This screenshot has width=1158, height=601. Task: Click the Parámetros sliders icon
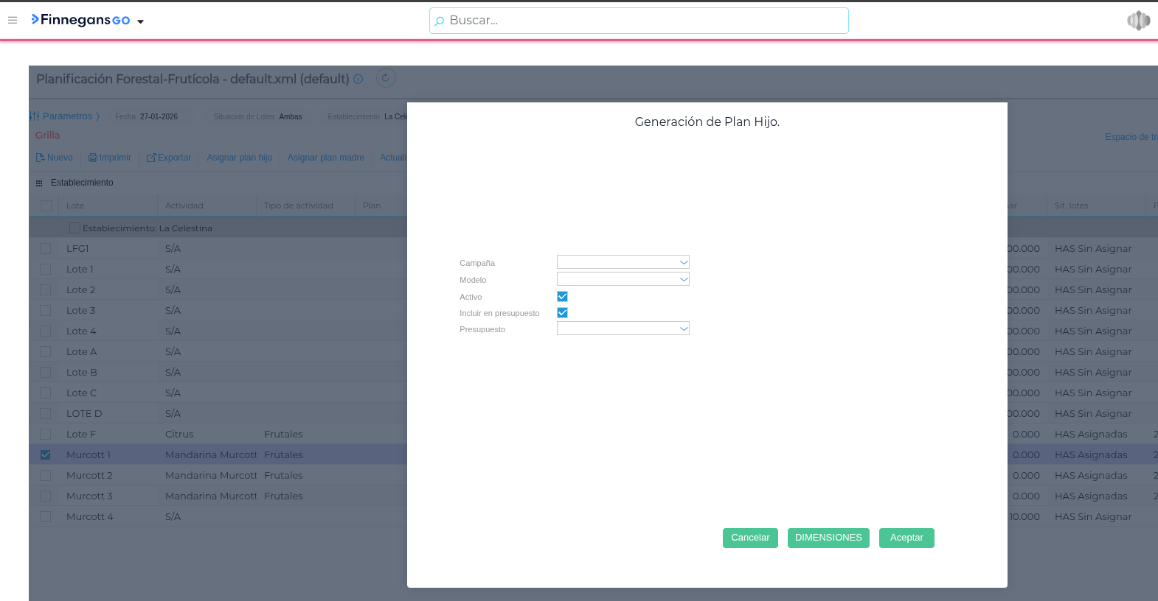coord(35,116)
